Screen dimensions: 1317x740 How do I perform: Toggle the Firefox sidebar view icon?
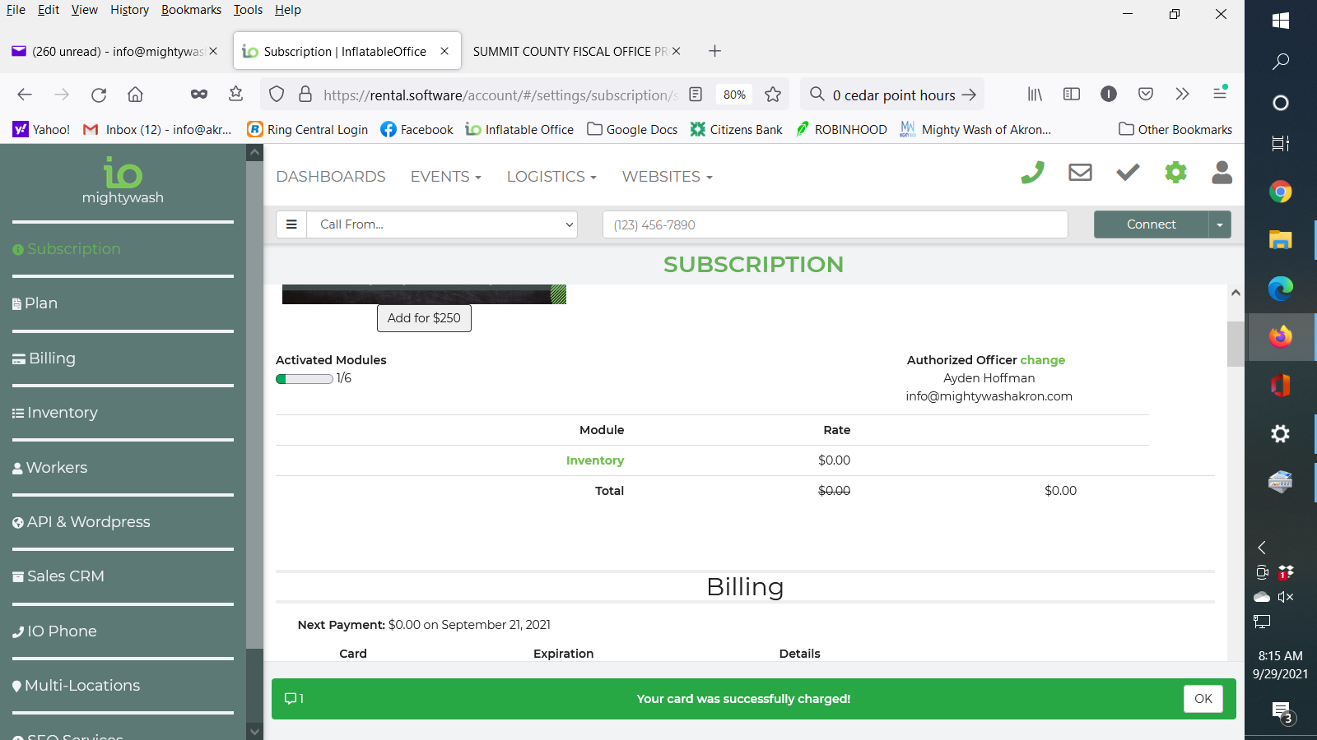pyautogui.click(x=1071, y=95)
